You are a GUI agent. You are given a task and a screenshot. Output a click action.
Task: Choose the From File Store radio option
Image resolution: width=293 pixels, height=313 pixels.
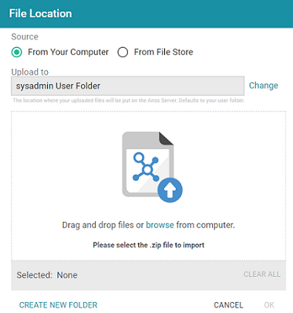(x=123, y=53)
